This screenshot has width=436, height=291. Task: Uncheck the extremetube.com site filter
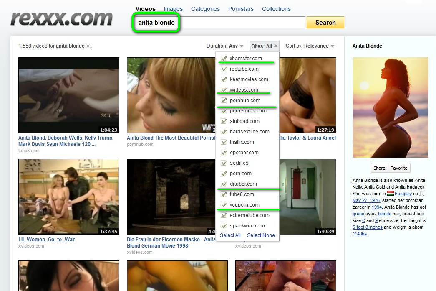(224, 215)
